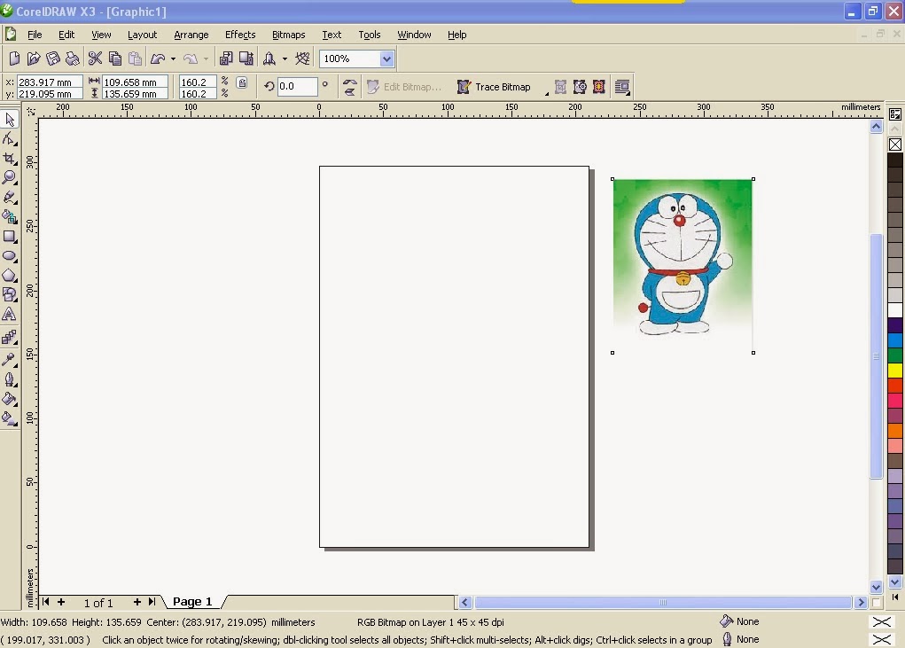Click the Mirror buttons icon
The image size is (905, 648).
coord(350,87)
